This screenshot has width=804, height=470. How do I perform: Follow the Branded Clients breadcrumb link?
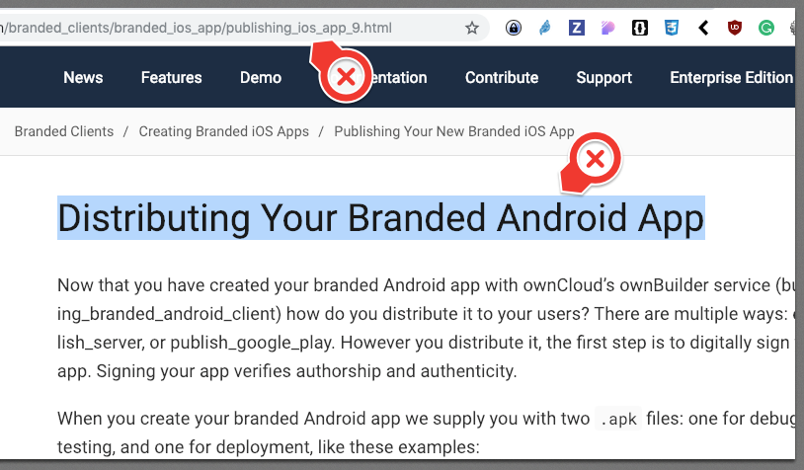click(64, 131)
